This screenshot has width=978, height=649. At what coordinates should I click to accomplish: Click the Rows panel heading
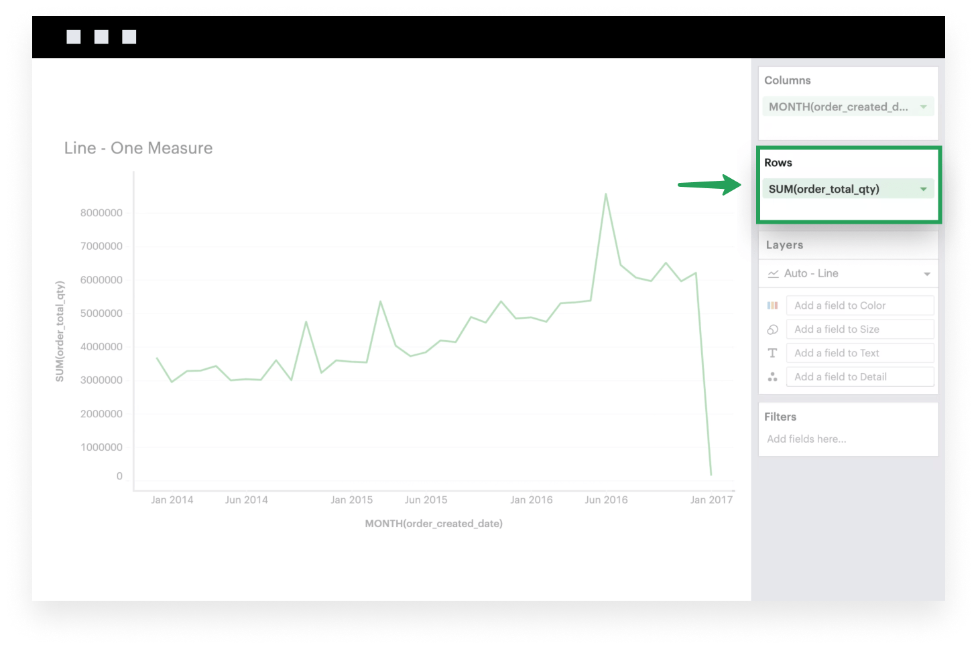778,163
